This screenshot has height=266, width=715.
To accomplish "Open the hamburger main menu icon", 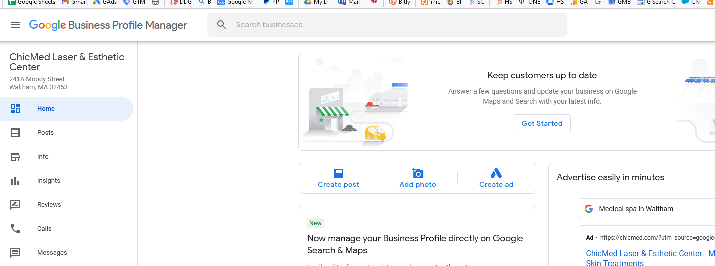I will [15, 25].
